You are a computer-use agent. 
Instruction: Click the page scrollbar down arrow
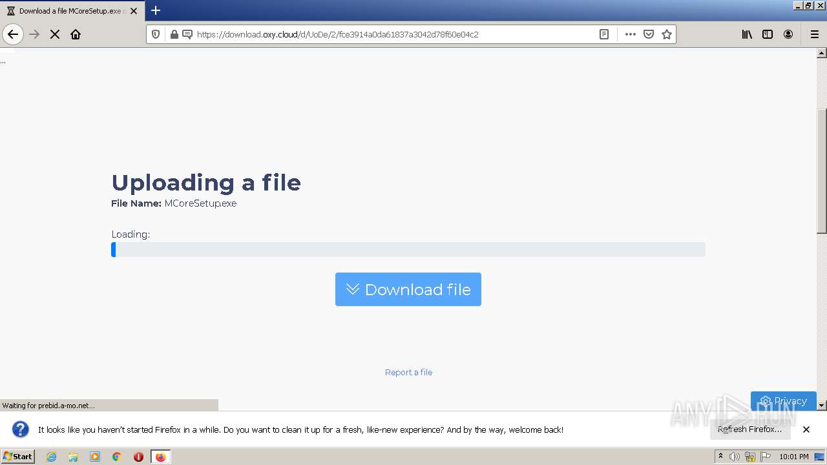(822, 405)
